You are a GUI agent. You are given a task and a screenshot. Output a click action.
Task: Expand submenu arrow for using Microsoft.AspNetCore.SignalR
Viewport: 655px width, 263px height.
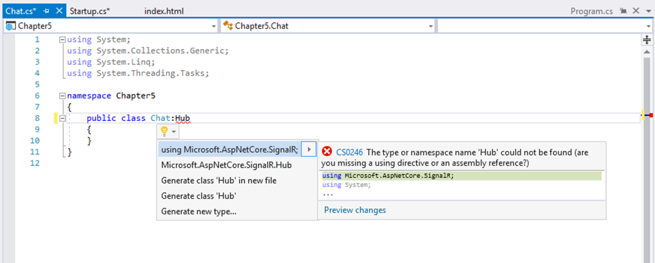click(309, 150)
